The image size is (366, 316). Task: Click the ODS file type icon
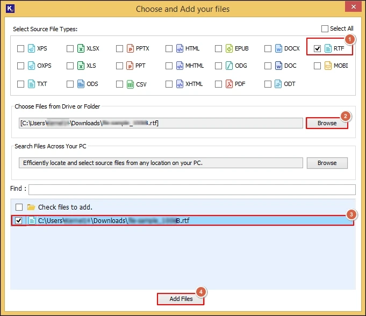pyautogui.click(x=81, y=84)
